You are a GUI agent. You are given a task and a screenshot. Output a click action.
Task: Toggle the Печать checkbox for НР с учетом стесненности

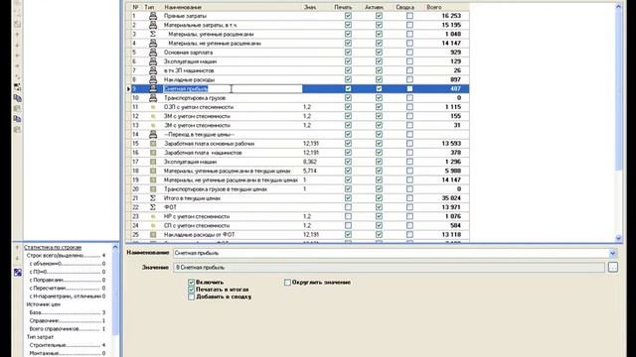[x=348, y=216]
